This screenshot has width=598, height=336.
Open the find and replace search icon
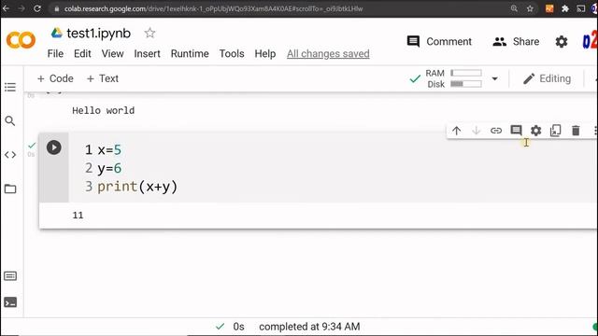click(x=10, y=121)
